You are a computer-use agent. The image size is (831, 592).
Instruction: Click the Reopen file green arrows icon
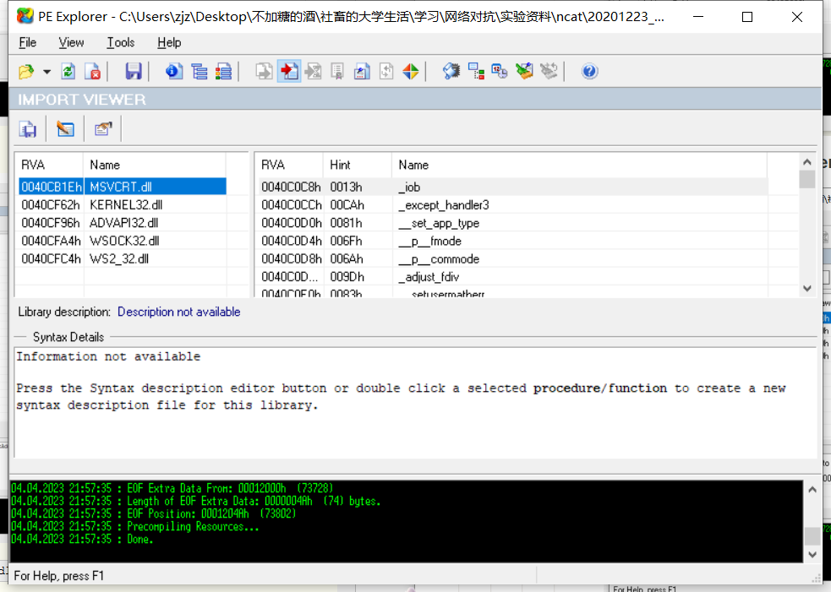coord(68,71)
